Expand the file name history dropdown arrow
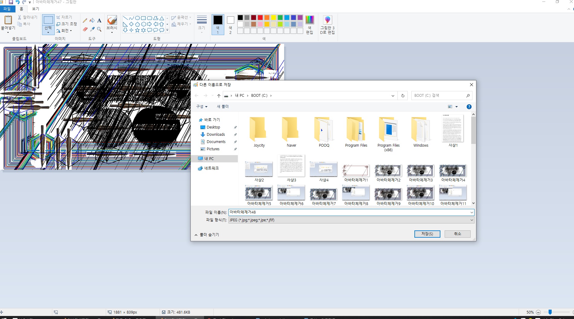The image size is (574, 319). coord(472,212)
